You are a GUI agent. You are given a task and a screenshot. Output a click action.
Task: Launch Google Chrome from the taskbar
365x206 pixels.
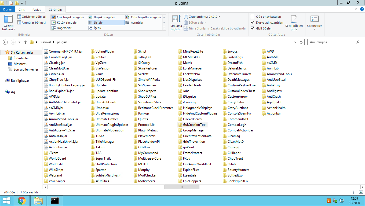tap(22, 201)
